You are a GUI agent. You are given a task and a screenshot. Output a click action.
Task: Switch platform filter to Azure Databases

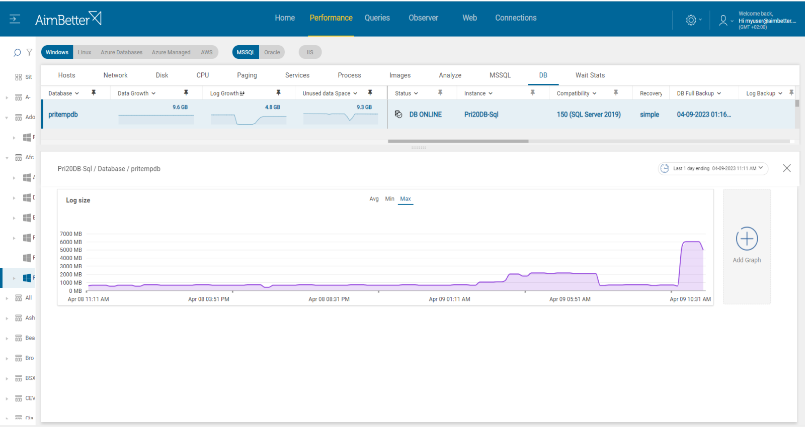tap(121, 52)
